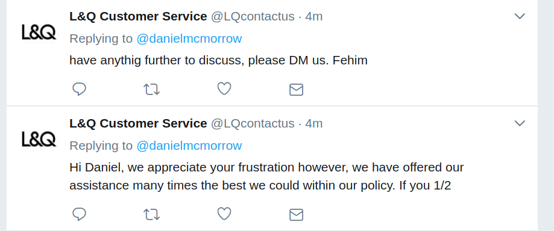Like the 'Hi Daniel' tweet
This screenshot has width=554, height=231.
click(224, 214)
